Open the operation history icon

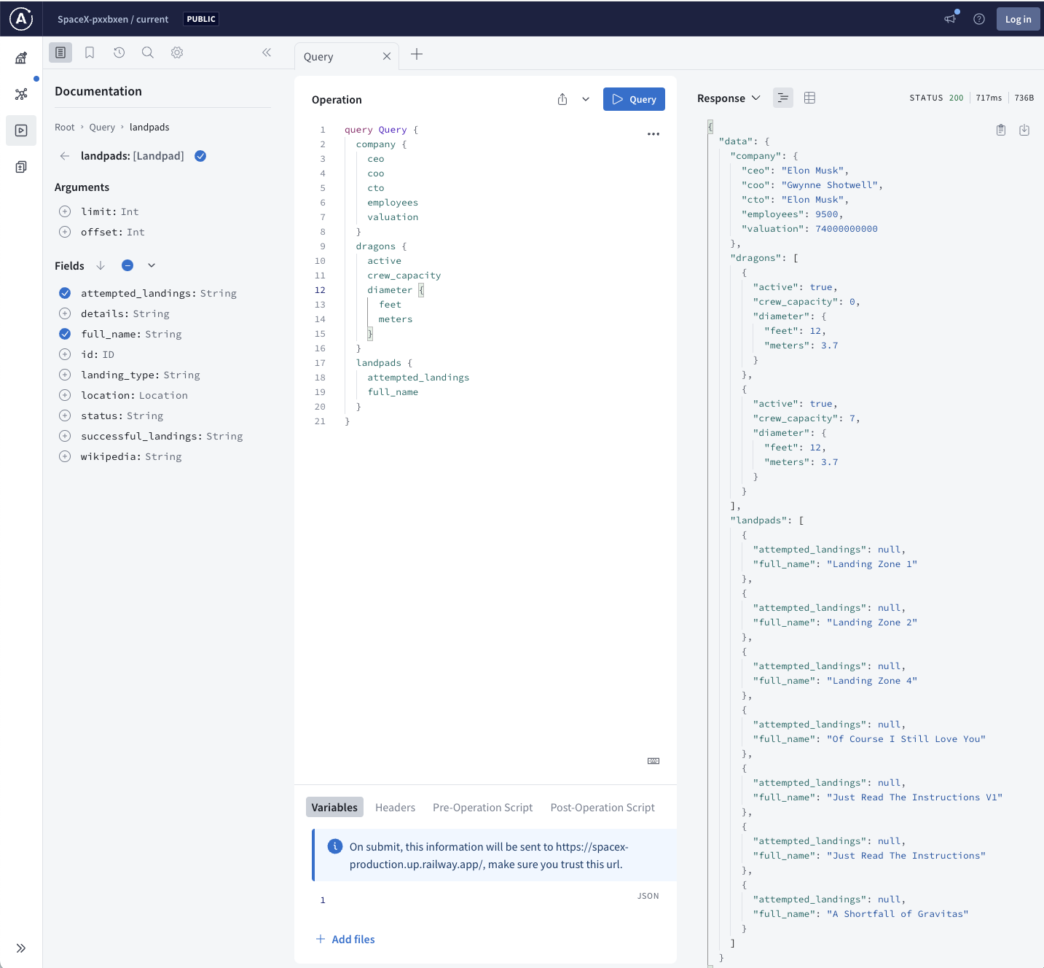pyautogui.click(x=119, y=52)
